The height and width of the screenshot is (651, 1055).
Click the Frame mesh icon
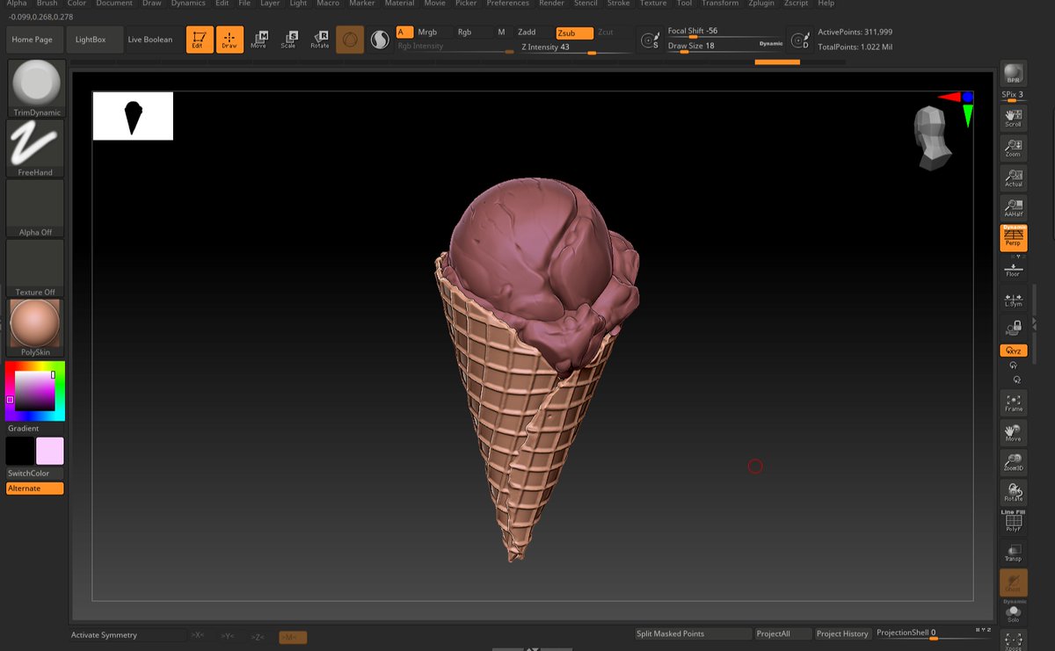[x=1014, y=403]
